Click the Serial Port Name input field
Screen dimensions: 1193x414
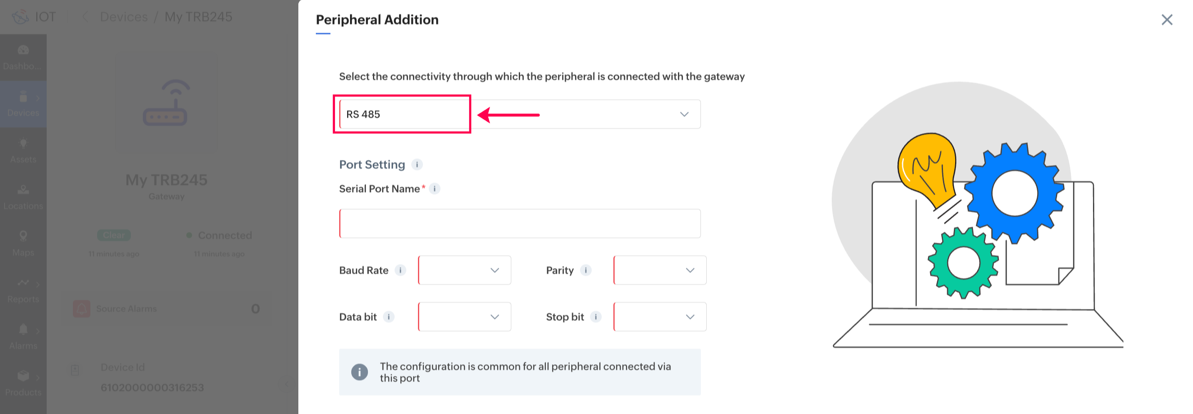520,223
